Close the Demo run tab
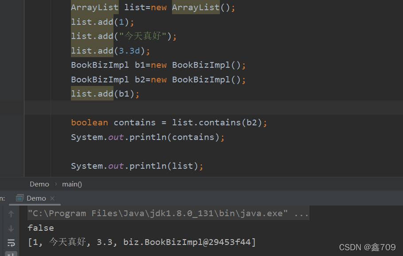Viewport: 403px width, 256px height. point(52,198)
